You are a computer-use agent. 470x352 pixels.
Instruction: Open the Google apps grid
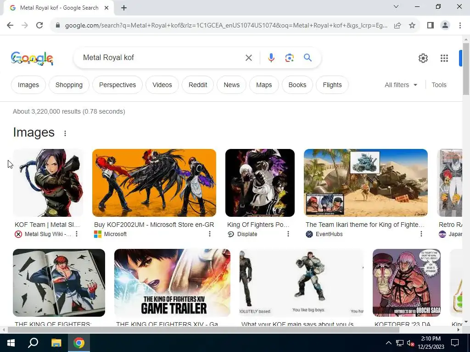(x=444, y=58)
